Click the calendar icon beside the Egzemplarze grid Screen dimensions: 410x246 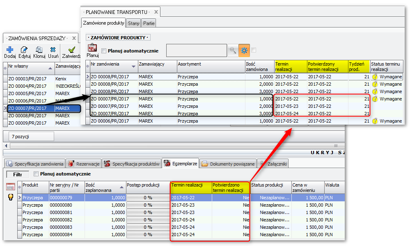click(10, 187)
